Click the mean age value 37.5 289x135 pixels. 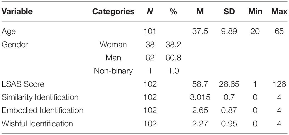click(200, 31)
